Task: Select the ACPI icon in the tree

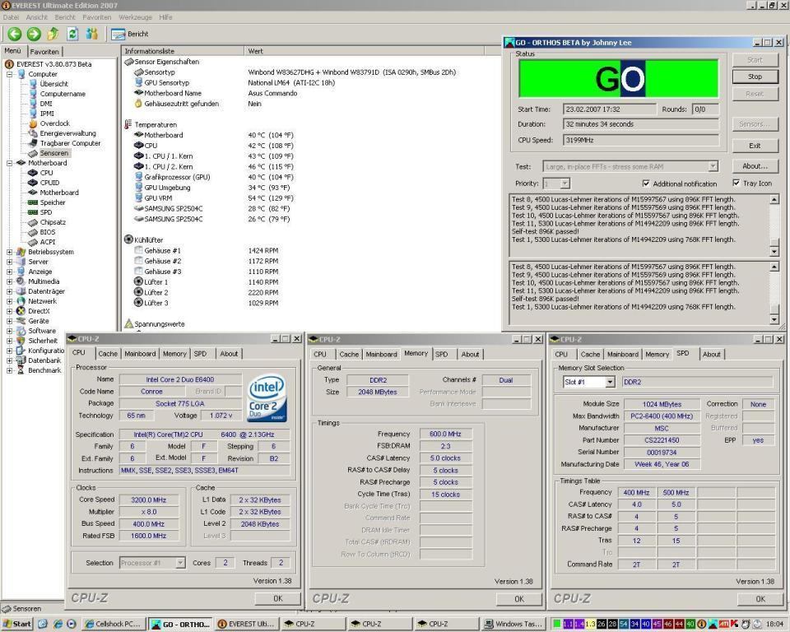Action: point(33,242)
